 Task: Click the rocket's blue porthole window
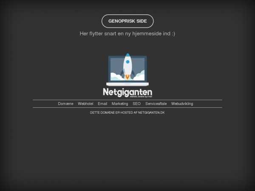click(127, 62)
